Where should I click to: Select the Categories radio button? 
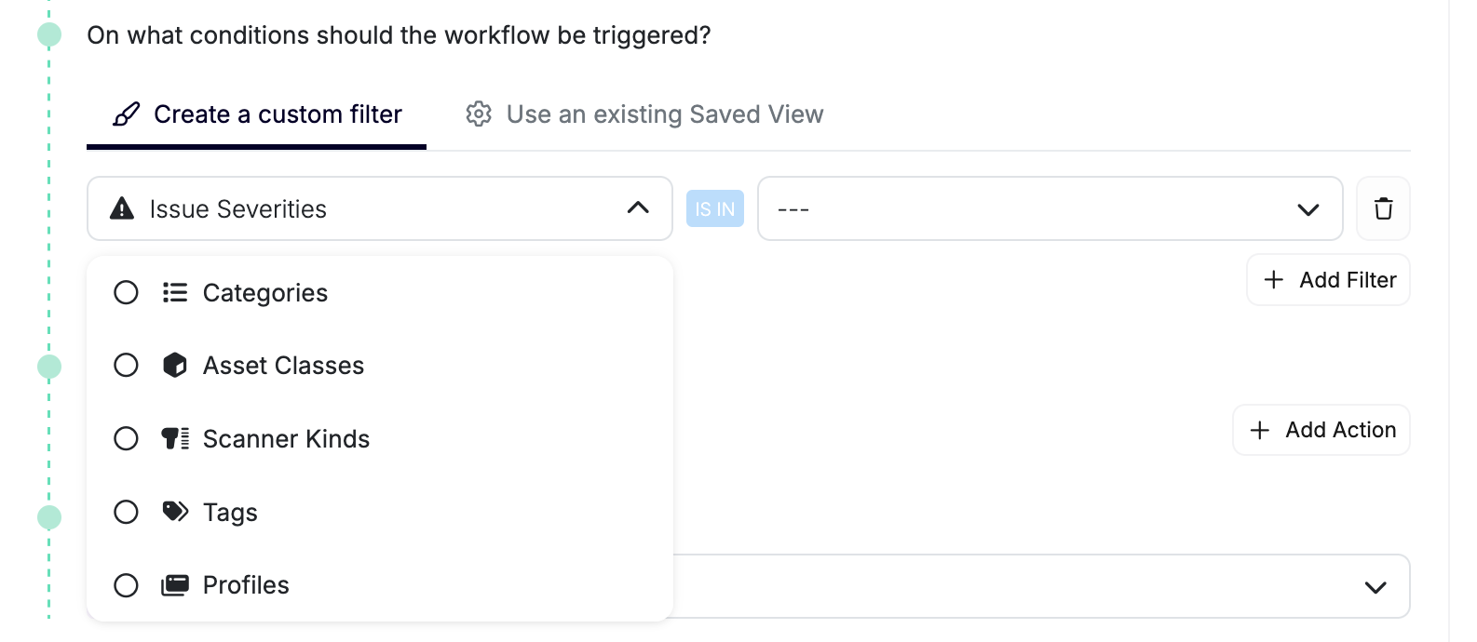126,292
